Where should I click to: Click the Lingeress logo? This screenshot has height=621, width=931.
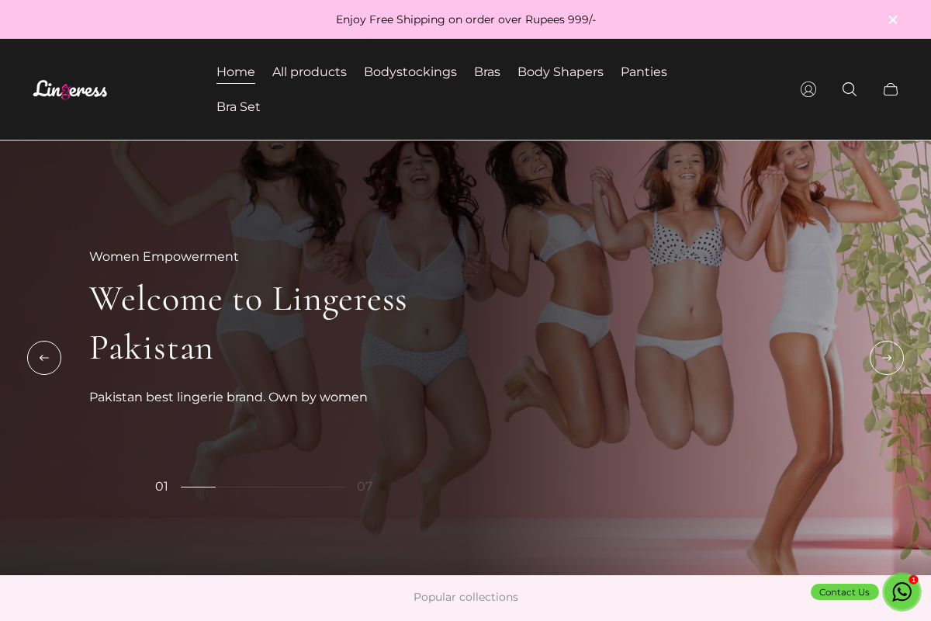[70, 89]
